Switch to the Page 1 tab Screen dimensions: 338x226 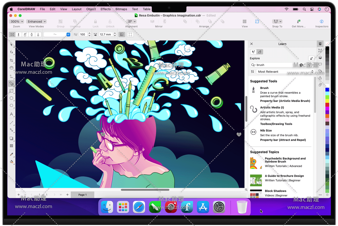[x=82, y=195]
